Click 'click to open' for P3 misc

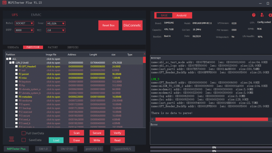click(53, 78)
